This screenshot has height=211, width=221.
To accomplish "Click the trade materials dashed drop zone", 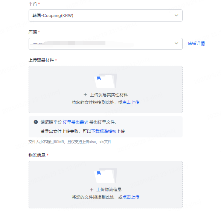I will [105, 89].
